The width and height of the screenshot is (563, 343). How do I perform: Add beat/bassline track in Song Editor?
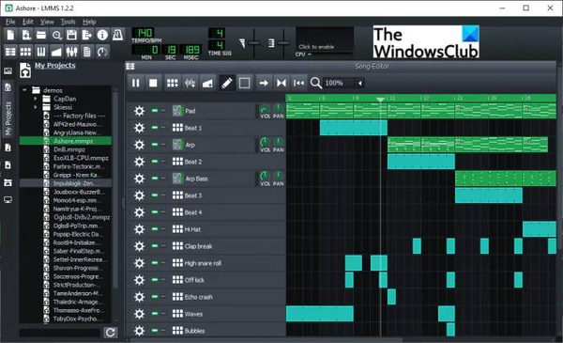click(x=173, y=83)
